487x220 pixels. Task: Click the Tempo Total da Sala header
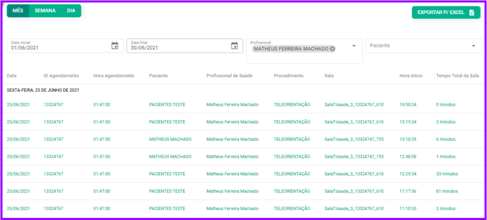point(458,76)
